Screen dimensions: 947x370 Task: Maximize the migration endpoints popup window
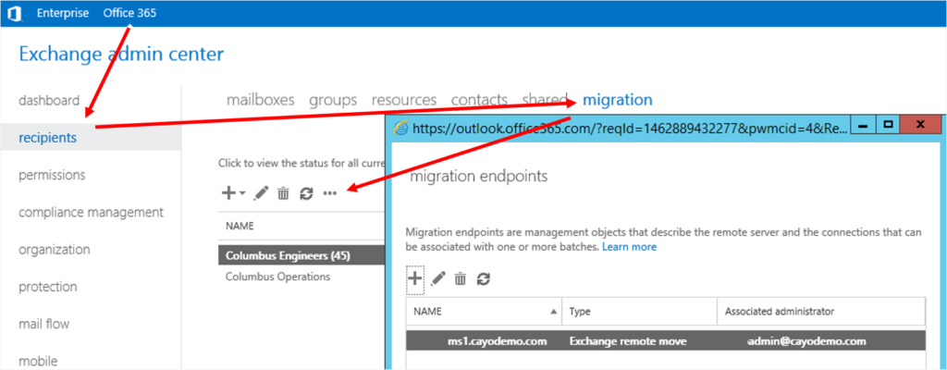click(888, 125)
